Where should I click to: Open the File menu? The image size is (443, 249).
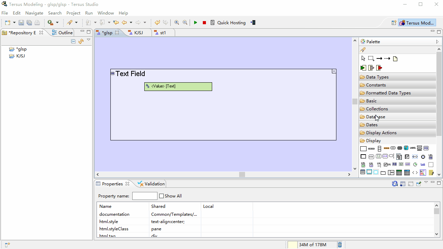[x=4, y=13]
